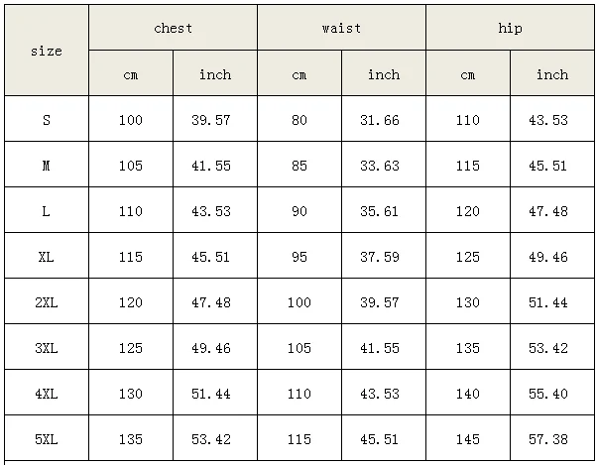The width and height of the screenshot is (597, 465).
Task: Select the "cm" subheader under hip
Action: [468, 74]
